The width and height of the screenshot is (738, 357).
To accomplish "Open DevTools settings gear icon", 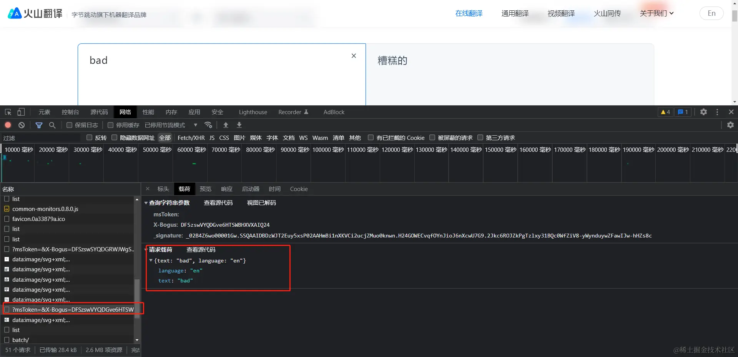I will point(703,112).
